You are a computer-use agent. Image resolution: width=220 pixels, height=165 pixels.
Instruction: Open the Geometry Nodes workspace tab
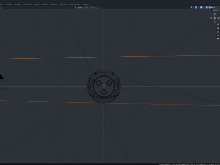click(75, 5)
